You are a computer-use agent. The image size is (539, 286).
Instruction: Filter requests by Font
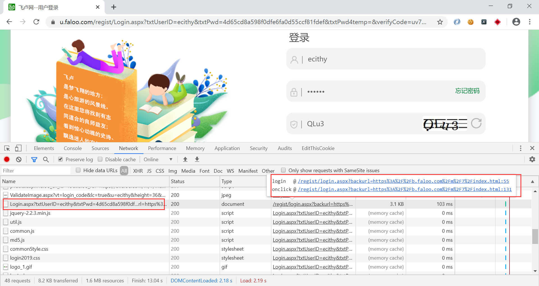(x=204, y=171)
